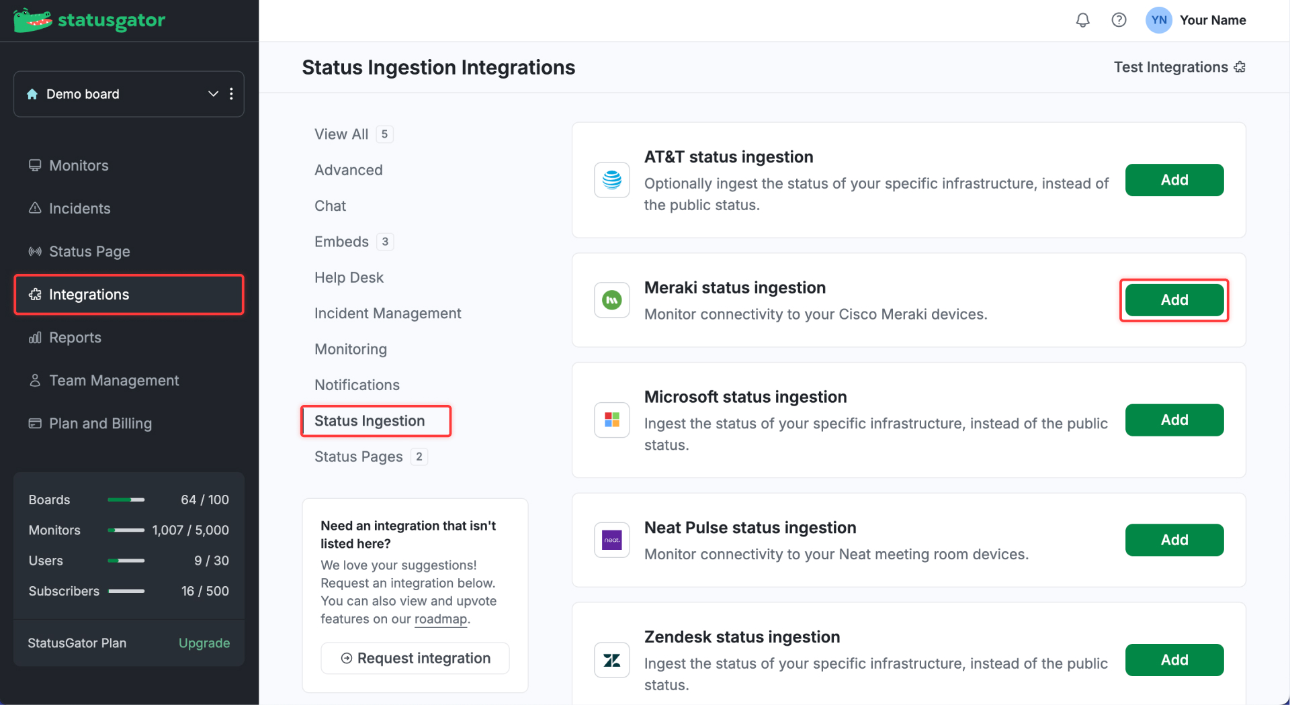Select the Notifications category
Screen dimensions: 1290x705
click(x=357, y=385)
